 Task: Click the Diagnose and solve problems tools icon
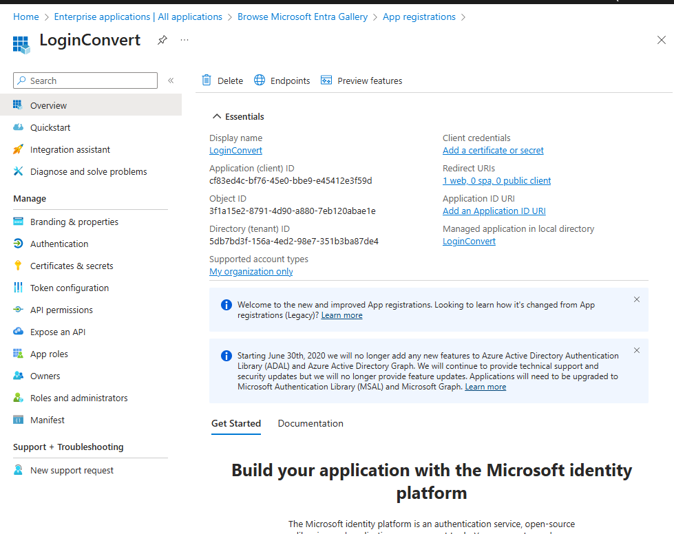pyautogui.click(x=18, y=171)
